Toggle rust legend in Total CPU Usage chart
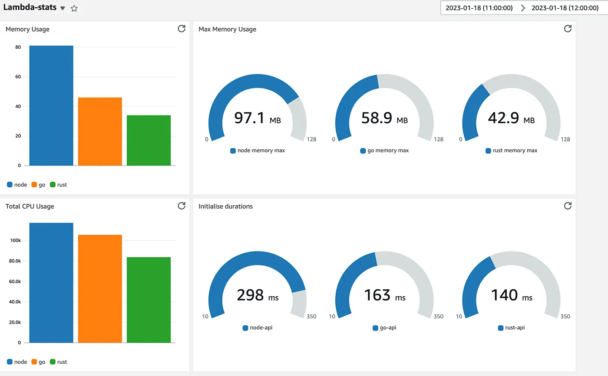 [59, 362]
